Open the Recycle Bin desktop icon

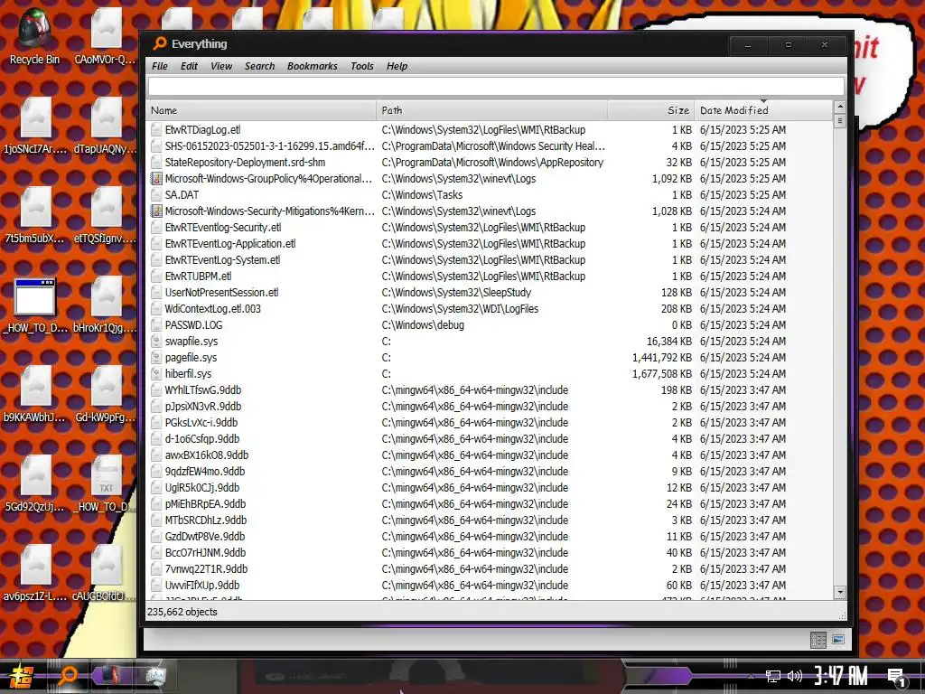pos(34,37)
